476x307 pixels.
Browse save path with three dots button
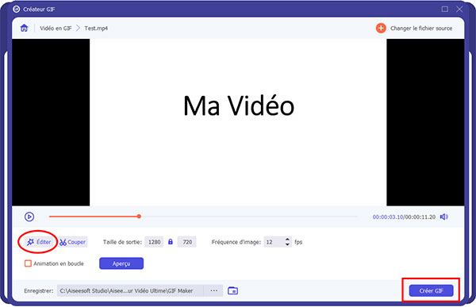click(214, 290)
